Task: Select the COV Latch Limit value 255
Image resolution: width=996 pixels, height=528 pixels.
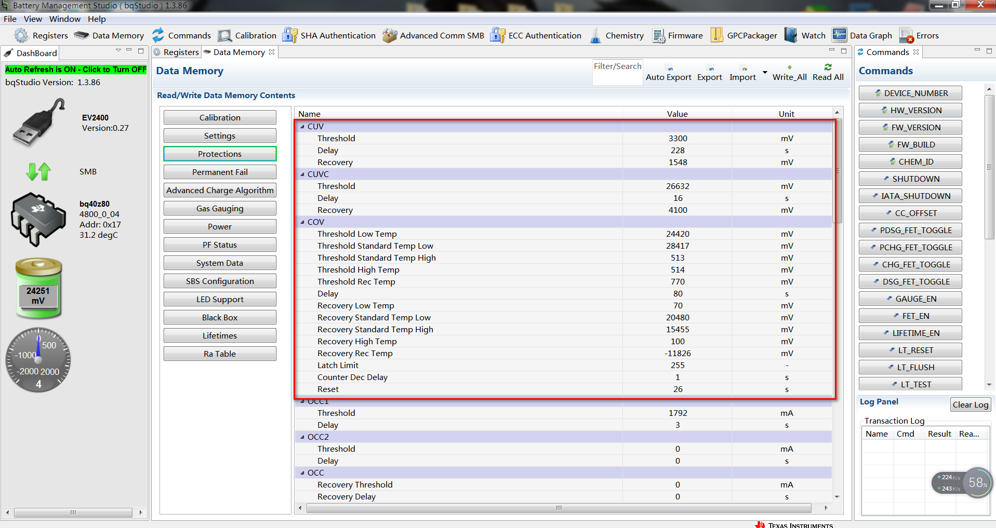Action: 678,365
